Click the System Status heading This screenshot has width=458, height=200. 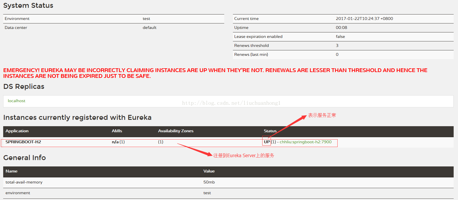(28, 5)
